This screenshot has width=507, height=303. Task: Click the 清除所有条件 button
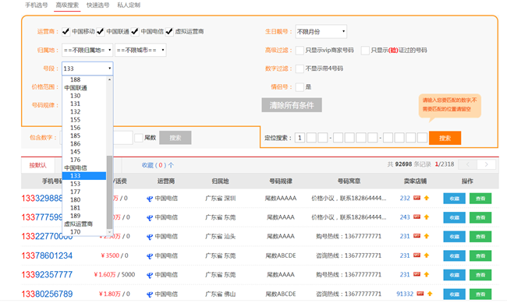click(x=292, y=105)
